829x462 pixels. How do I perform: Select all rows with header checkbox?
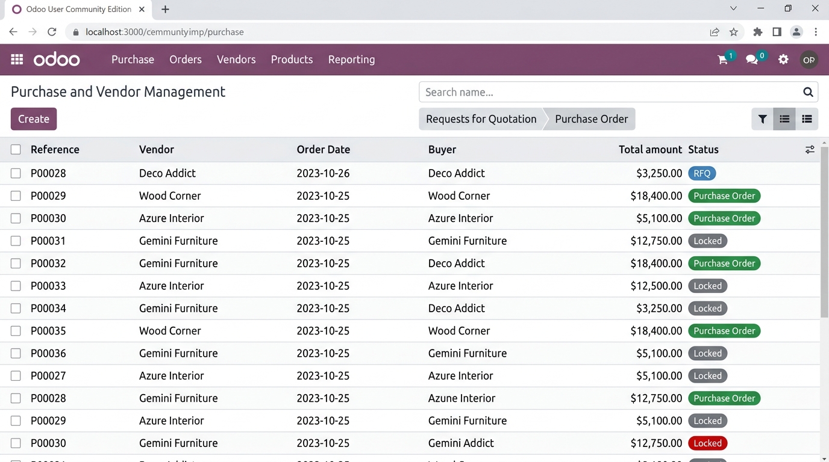[16, 150]
